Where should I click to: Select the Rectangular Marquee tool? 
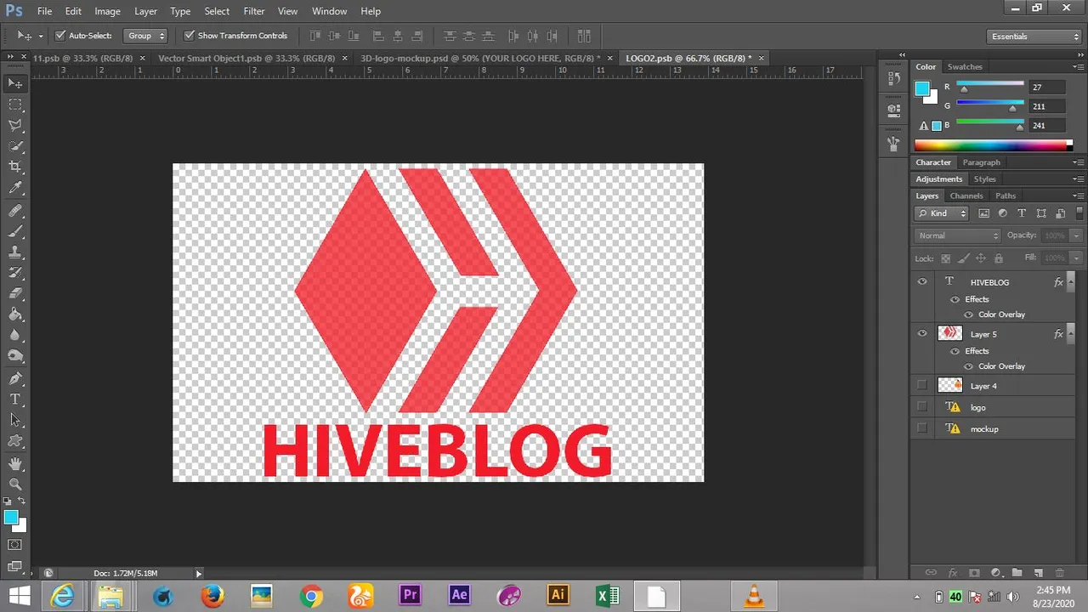click(15, 104)
